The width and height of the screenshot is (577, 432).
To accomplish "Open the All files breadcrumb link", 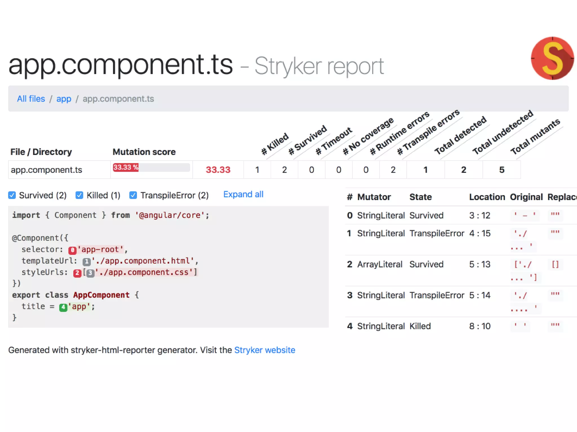I will tap(31, 99).
